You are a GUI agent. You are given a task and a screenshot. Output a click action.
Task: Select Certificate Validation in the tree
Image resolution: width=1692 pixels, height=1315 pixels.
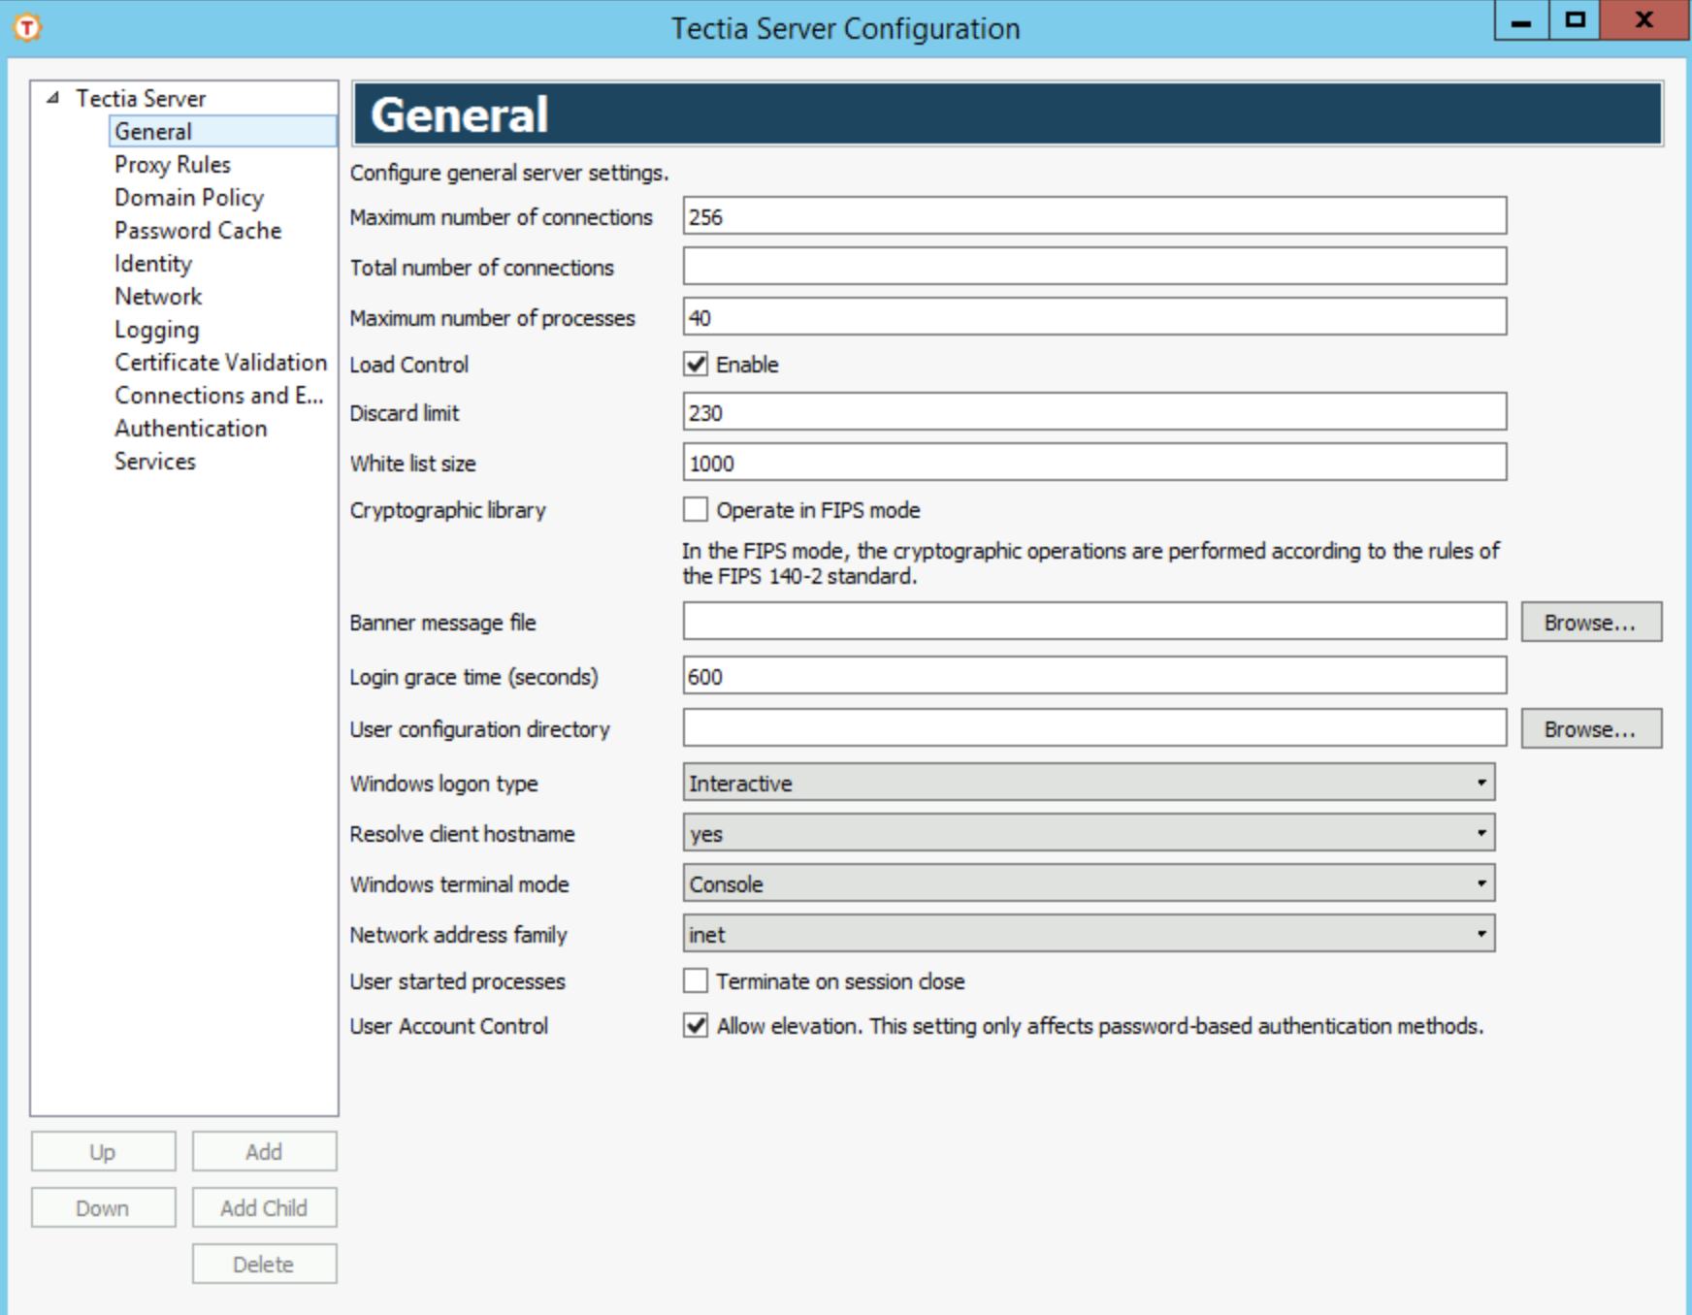[219, 363]
